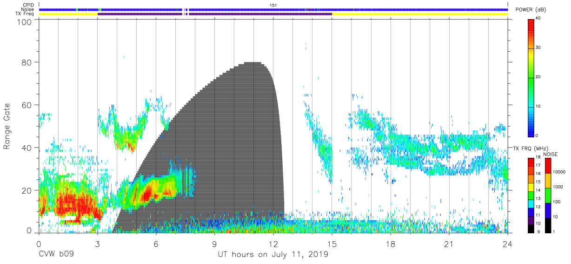The width and height of the screenshot is (571, 264).
Task: Click the x-axis tick label 24
Action: [x=508, y=244]
